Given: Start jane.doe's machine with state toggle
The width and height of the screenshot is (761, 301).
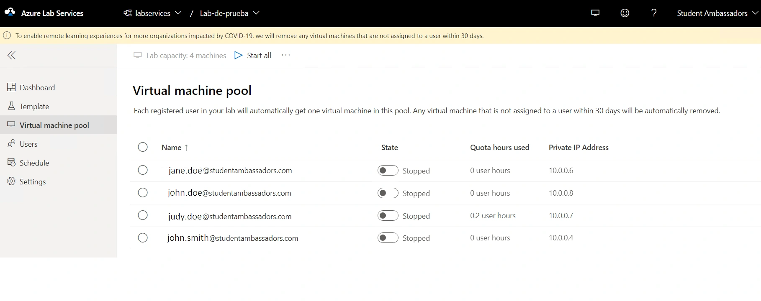Looking at the screenshot, I should [x=388, y=170].
